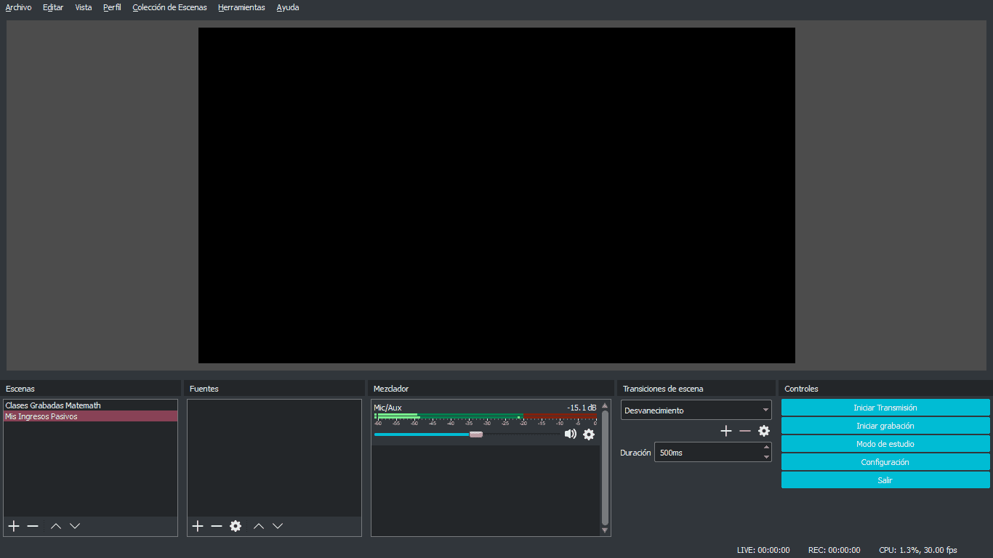Select Clases Grabadas Matemath scene
Image resolution: width=993 pixels, height=558 pixels.
coord(53,405)
